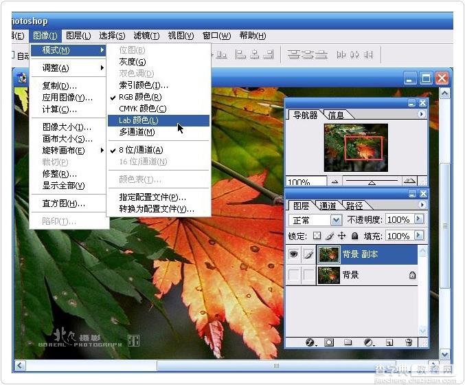The image size is (465, 385).
Task: Show the 背景 layer via its visibility box
Action: point(293,275)
